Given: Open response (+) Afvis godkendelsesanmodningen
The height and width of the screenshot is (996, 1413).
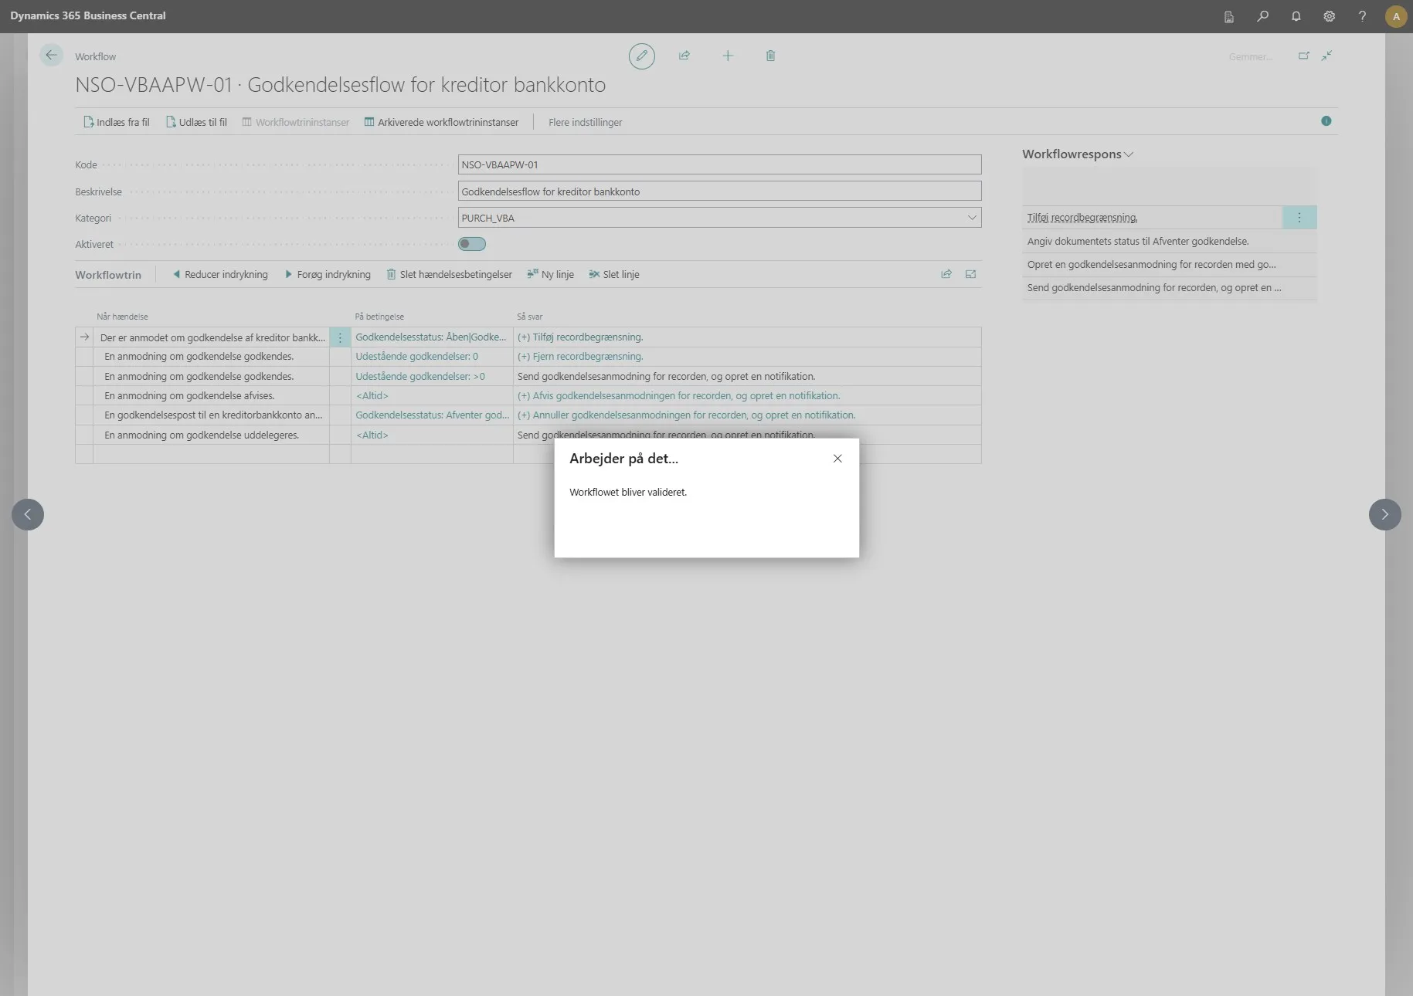Looking at the screenshot, I should tap(678, 396).
